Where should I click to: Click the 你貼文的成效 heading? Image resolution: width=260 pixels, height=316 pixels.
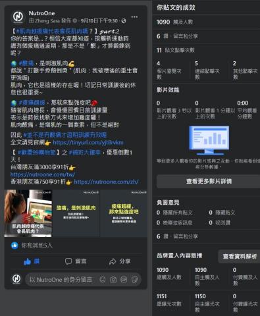coord(176,7)
